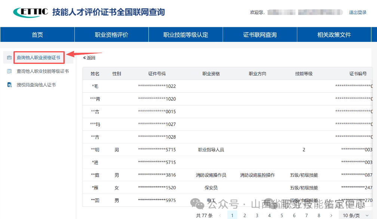Click 返回 to go back
Image resolution: width=377 pixels, height=219 pixels.
[89, 58]
